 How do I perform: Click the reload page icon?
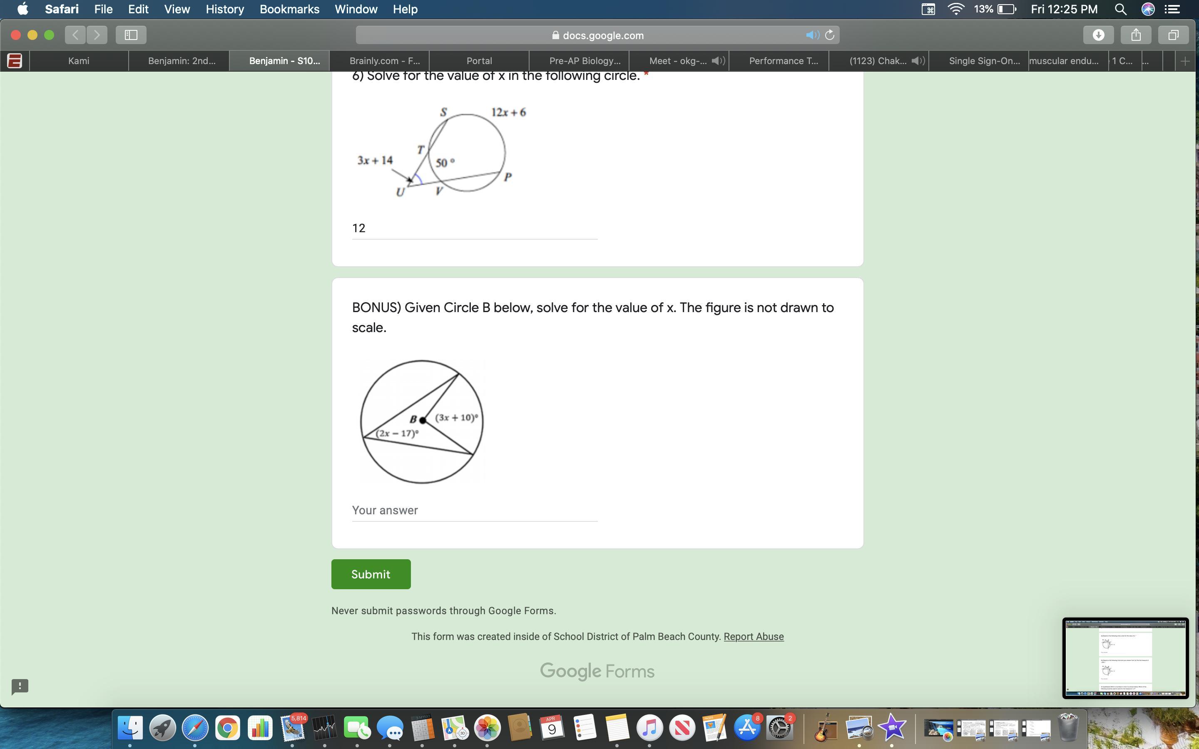(x=830, y=35)
